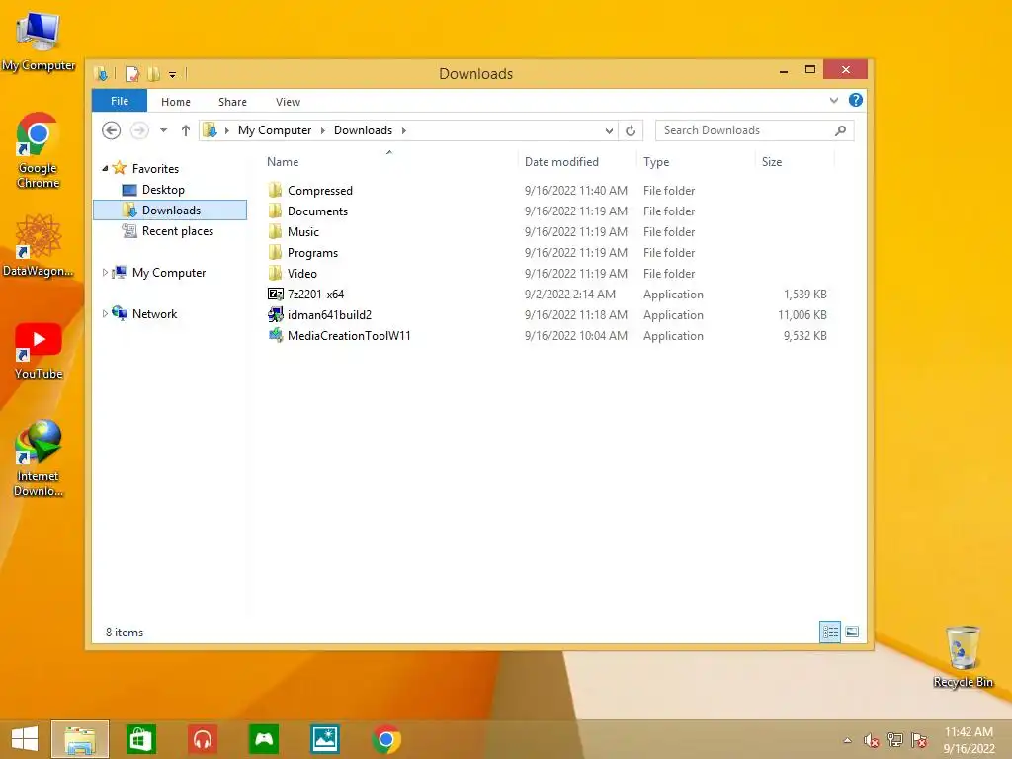The image size is (1012, 759).
Task: Expand the Network tree node
Action: (105, 313)
